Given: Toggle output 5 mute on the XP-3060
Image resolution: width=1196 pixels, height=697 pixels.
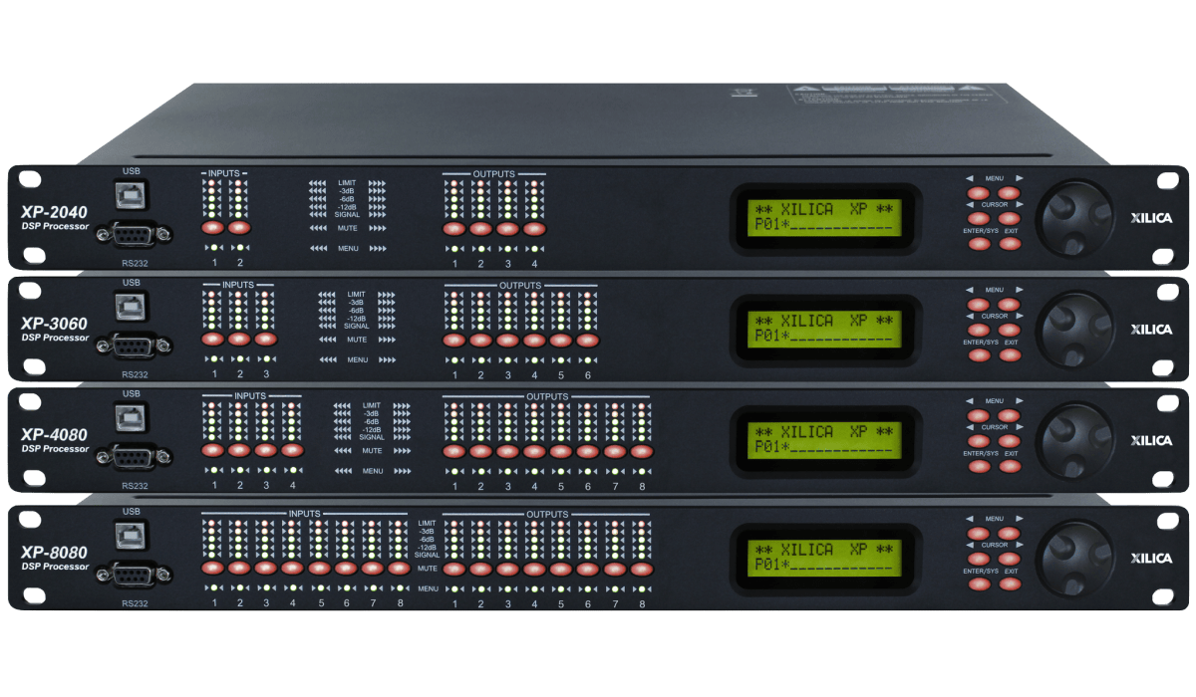Looking at the screenshot, I should click(x=561, y=340).
